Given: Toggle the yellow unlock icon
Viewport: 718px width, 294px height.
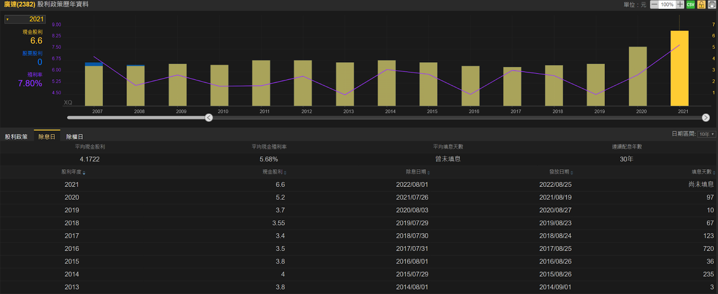Looking at the screenshot, I should (701, 4).
